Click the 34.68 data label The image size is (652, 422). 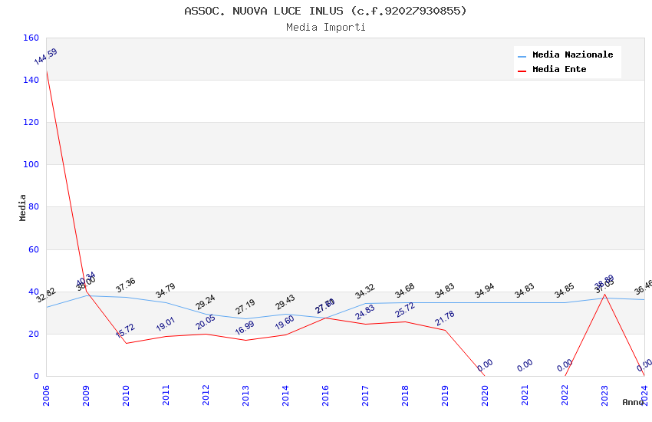click(405, 290)
